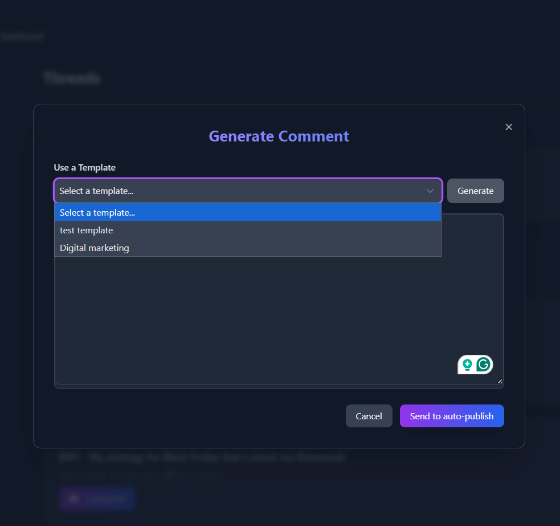The height and width of the screenshot is (526, 560).
Task: Click the blurred 'Threads' page heading
Action: click(x=72, y=78)
